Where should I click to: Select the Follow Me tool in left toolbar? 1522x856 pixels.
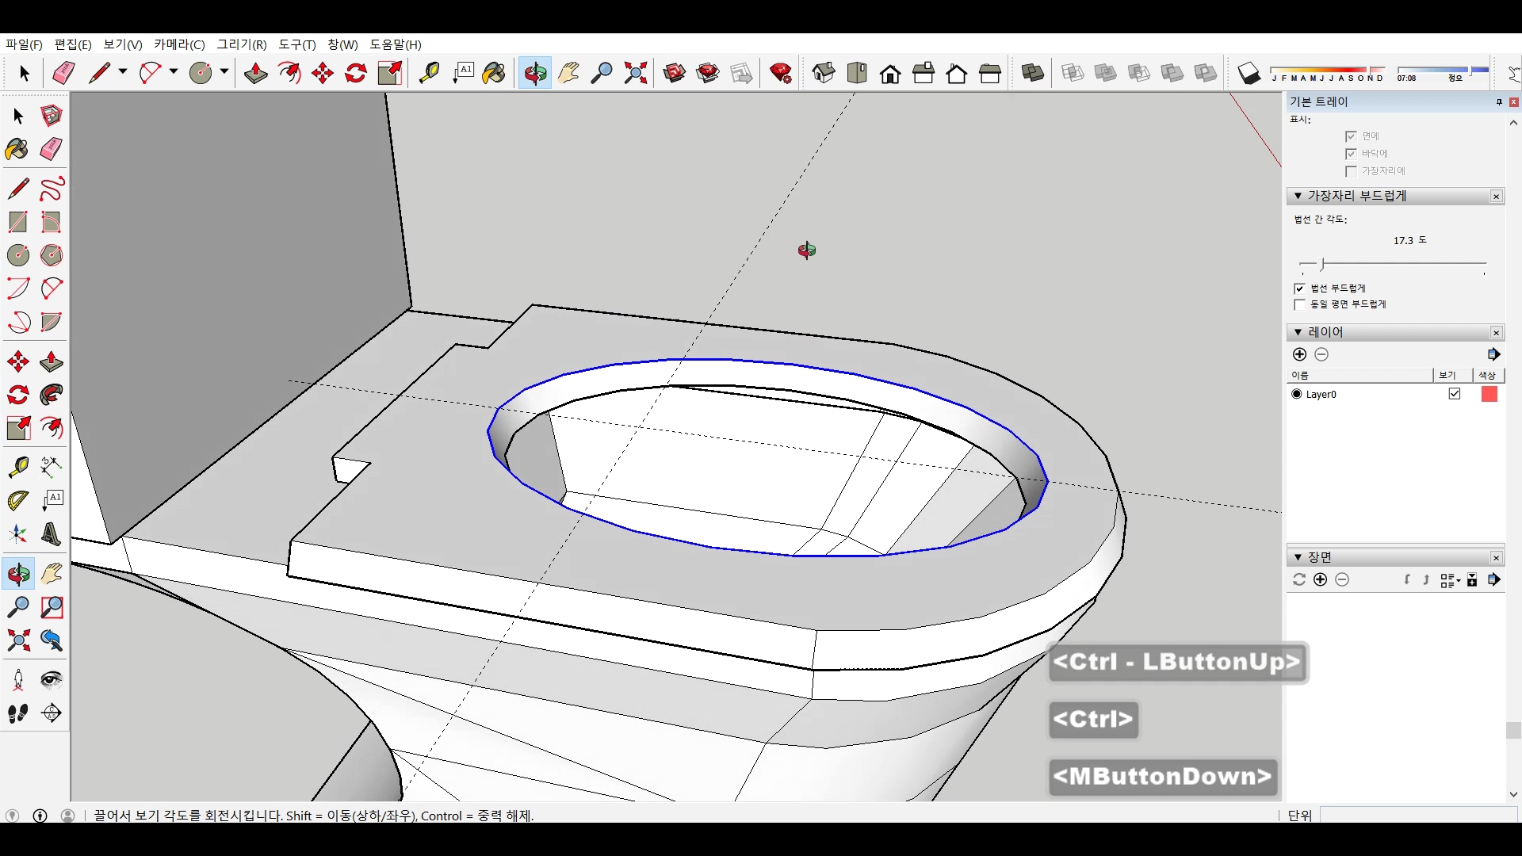click(x=52, y=395)
